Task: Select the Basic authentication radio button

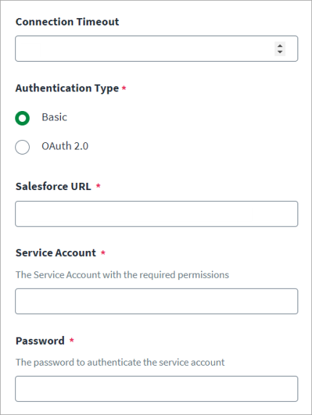Action: coord(22,118)
